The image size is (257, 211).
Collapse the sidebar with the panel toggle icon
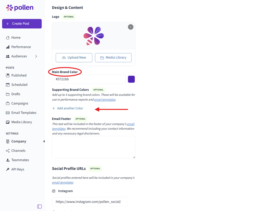(x=40, y=206)
